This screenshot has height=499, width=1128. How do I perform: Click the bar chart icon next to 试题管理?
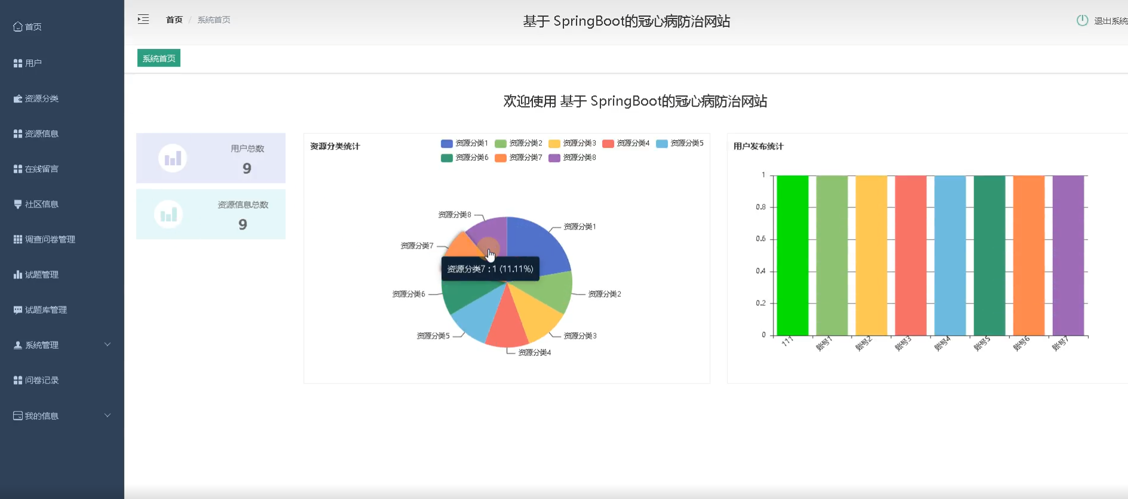click(x=18, y=274)
